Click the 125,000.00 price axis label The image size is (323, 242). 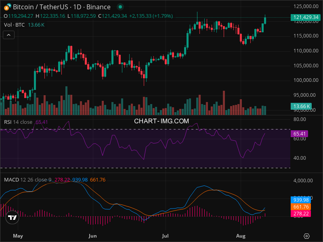tap(306, 6)
